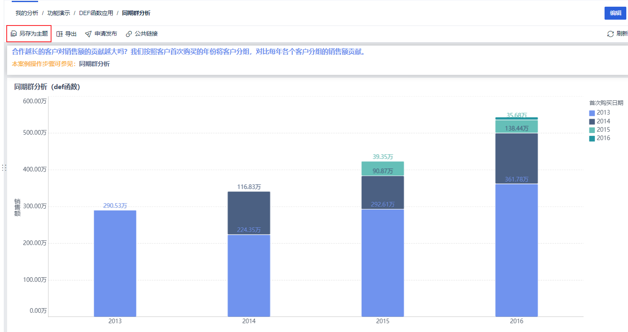Click the x-axis label 2015
Viewport: 628px width, 332px height.
coord(383,322)
